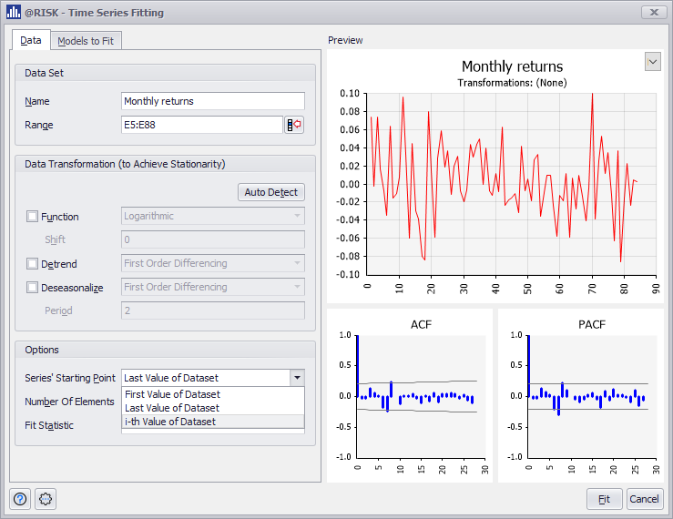Click the Fit button

[604, 499]
